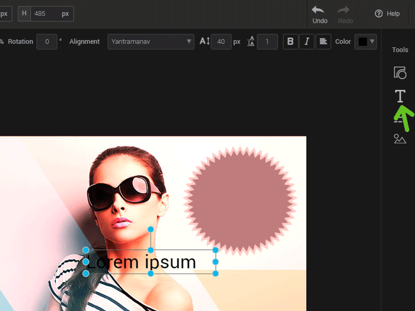Open the text alignment options

click(x=323, y=41)
